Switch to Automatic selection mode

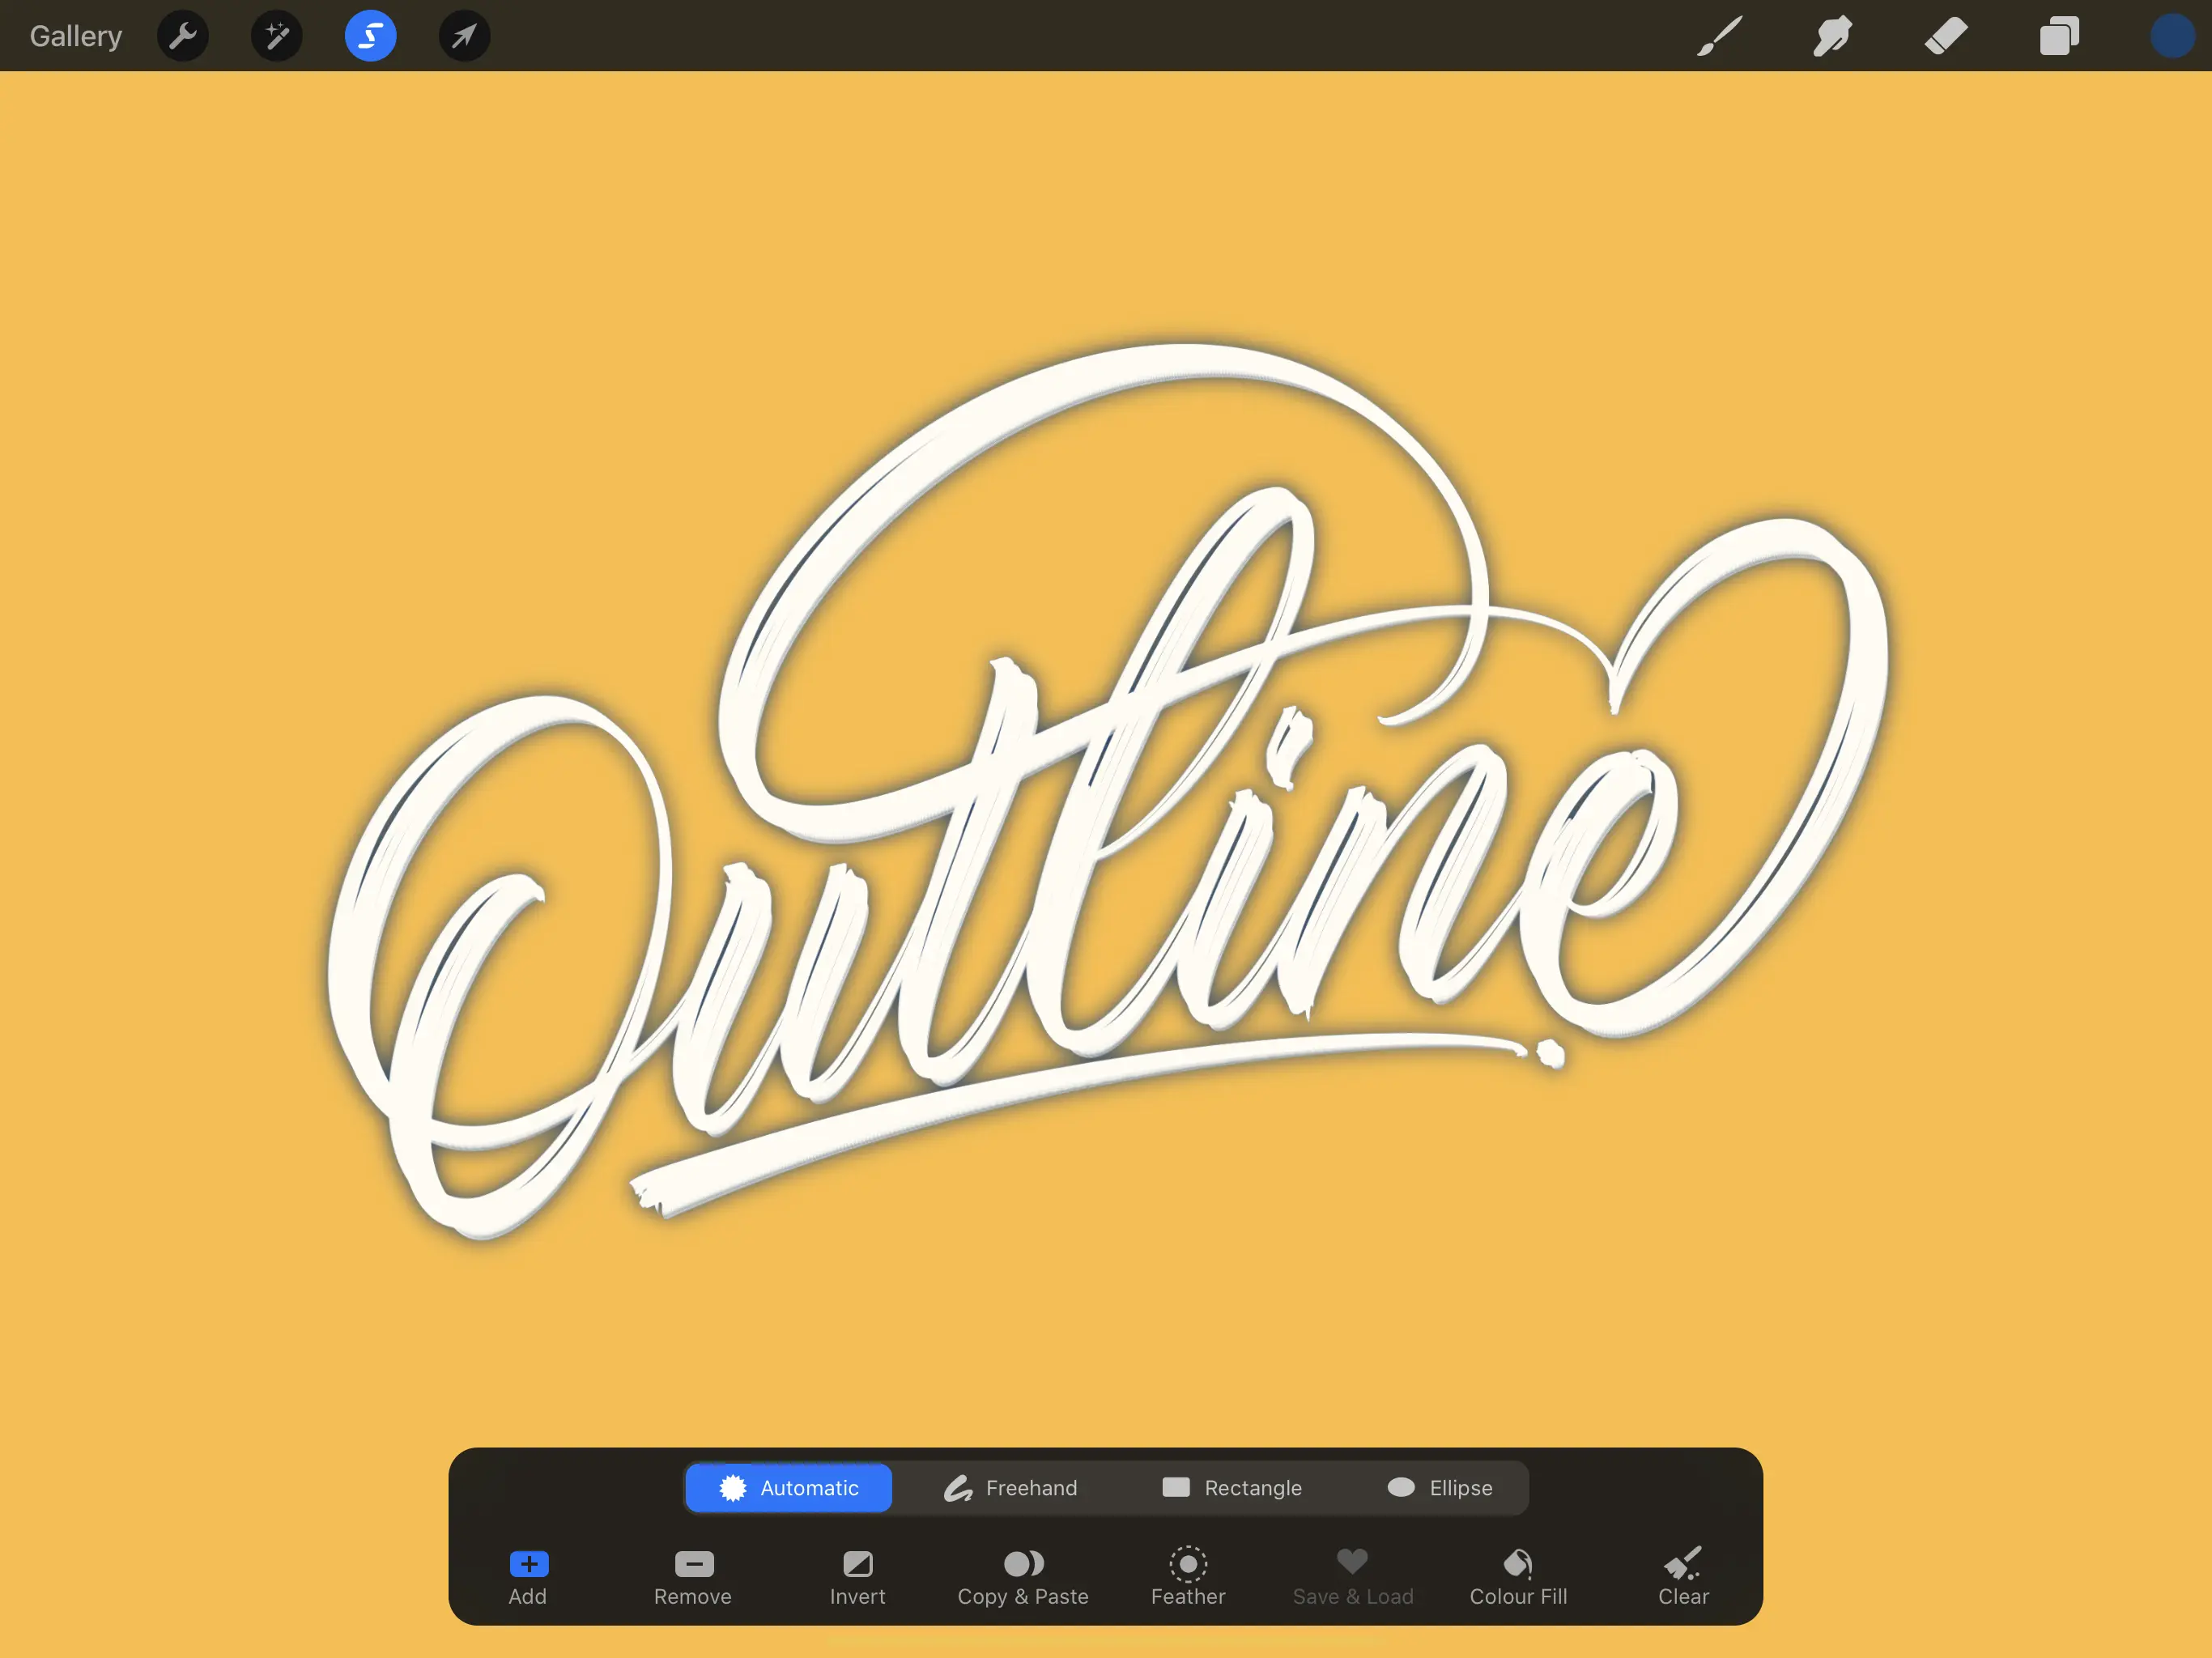[x=789, y=1488]
